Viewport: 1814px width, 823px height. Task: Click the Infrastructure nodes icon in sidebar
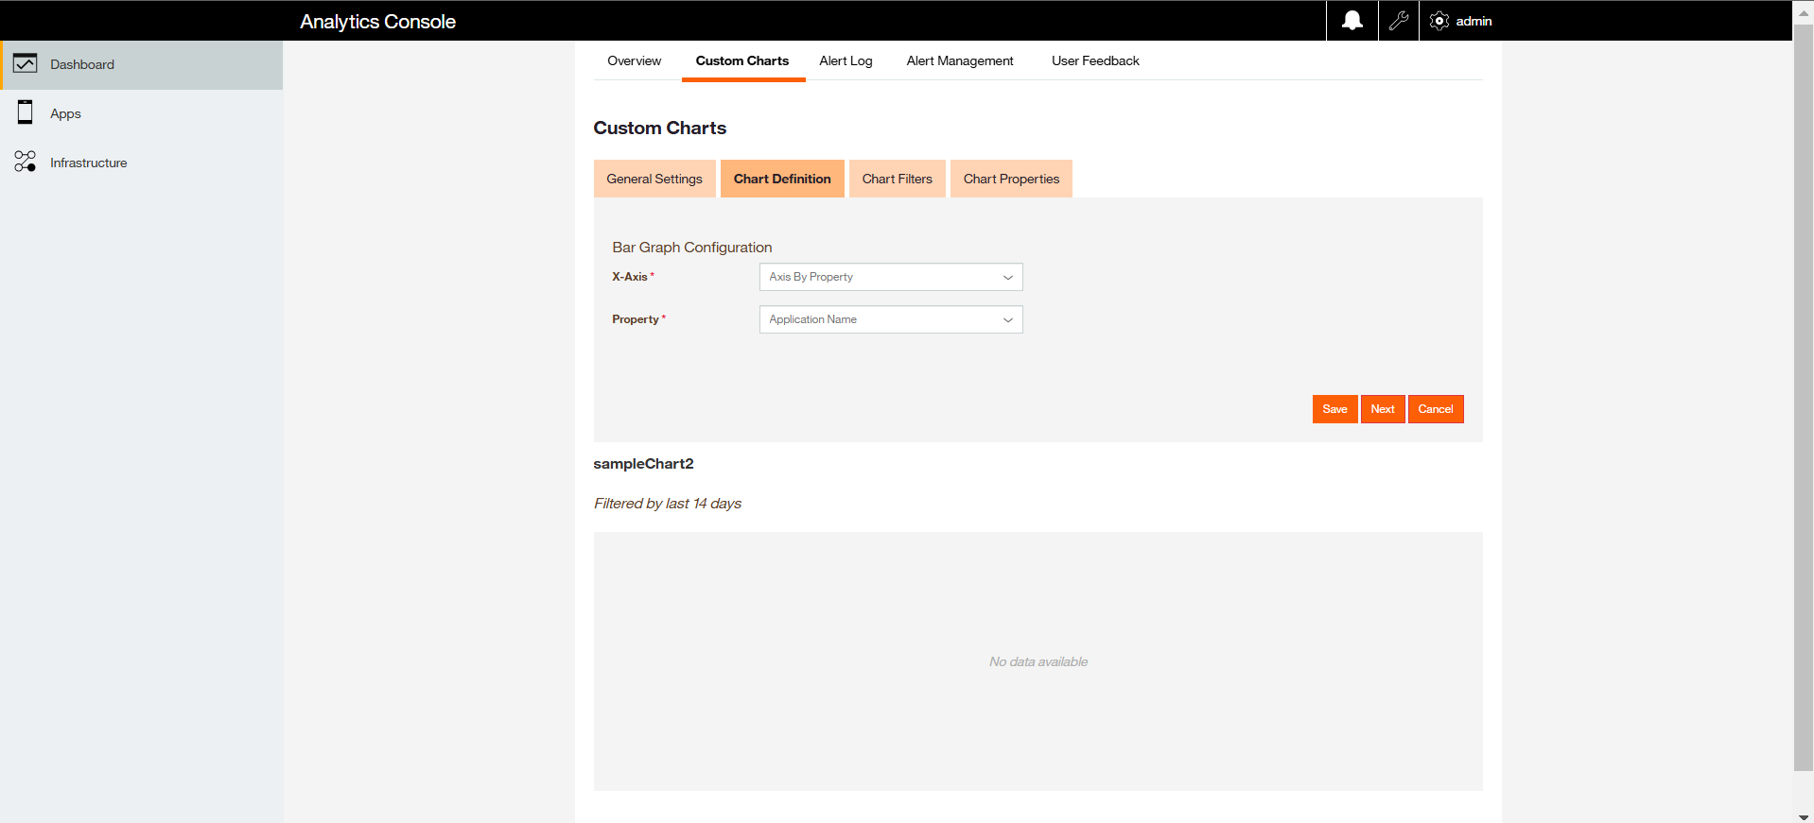pyautogui.click(x=26, y=163)
